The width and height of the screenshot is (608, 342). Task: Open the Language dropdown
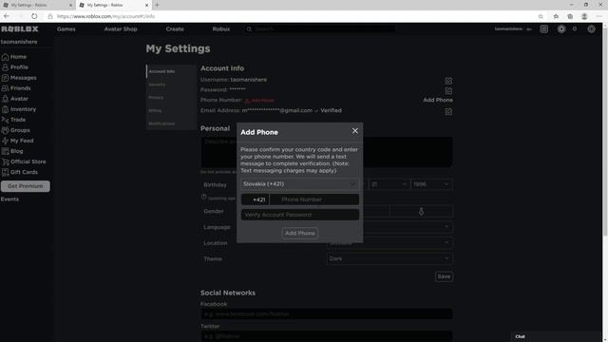point(389,227)
